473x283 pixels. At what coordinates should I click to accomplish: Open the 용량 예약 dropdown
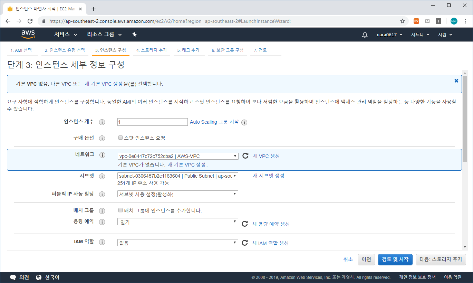[178, 221]
